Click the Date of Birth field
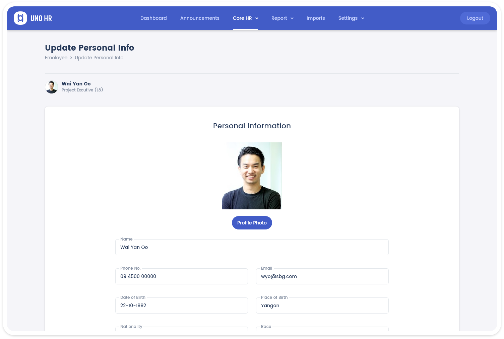The image size is (504, 339). click(x=181, y=306)
